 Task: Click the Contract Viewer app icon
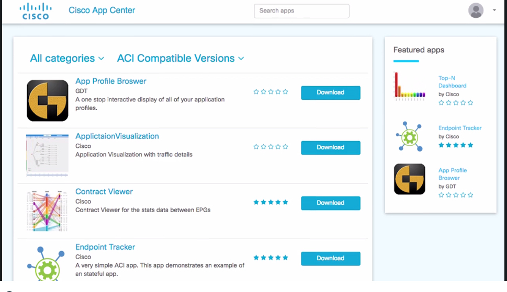point(47,211)
